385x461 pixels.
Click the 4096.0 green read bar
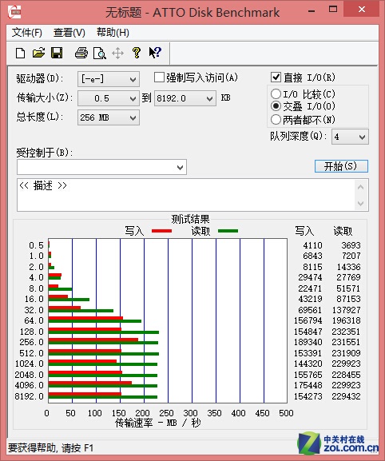(x=103, y=386)
